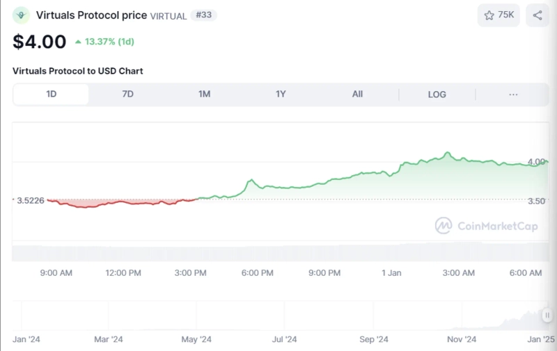Switch to the 1Y chart view
Image resolution: width=557 pixels, height=351 pixels.
click(x=281, y=95)
